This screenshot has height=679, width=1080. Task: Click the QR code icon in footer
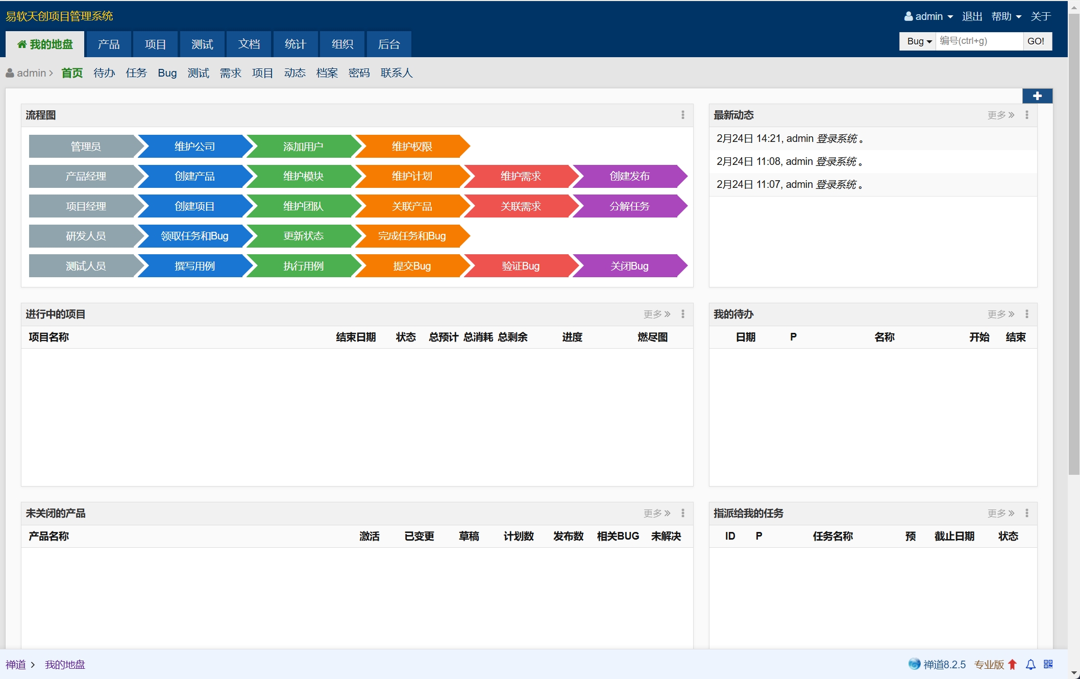pos(1048,664)
